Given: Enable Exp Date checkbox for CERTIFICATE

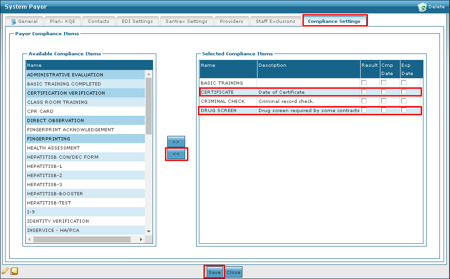Looking at the screenshot, I should [404, 92].
